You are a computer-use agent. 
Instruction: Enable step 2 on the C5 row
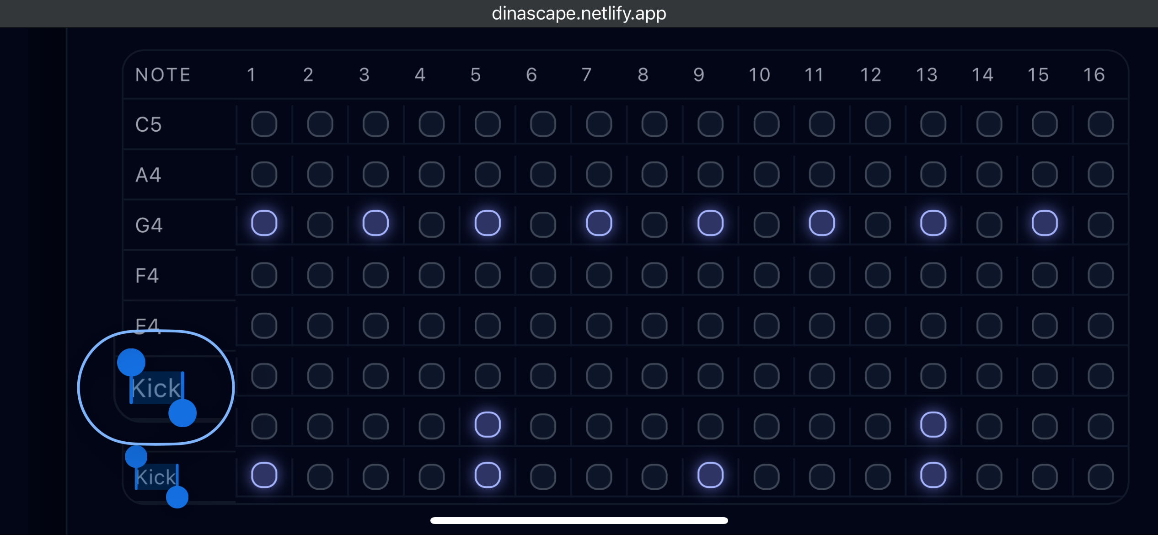tap(319, 123)
